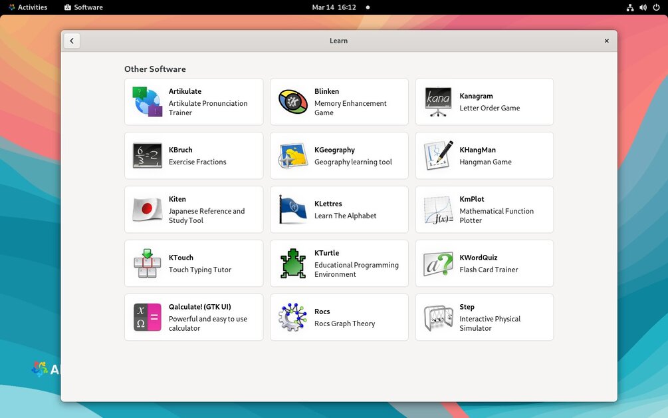Click the Qalculate calculator icon
Screen dimensions: 668x418
[x=148, y=317]
